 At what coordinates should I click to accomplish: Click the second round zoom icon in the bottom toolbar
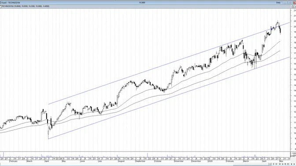pos(288,164)
